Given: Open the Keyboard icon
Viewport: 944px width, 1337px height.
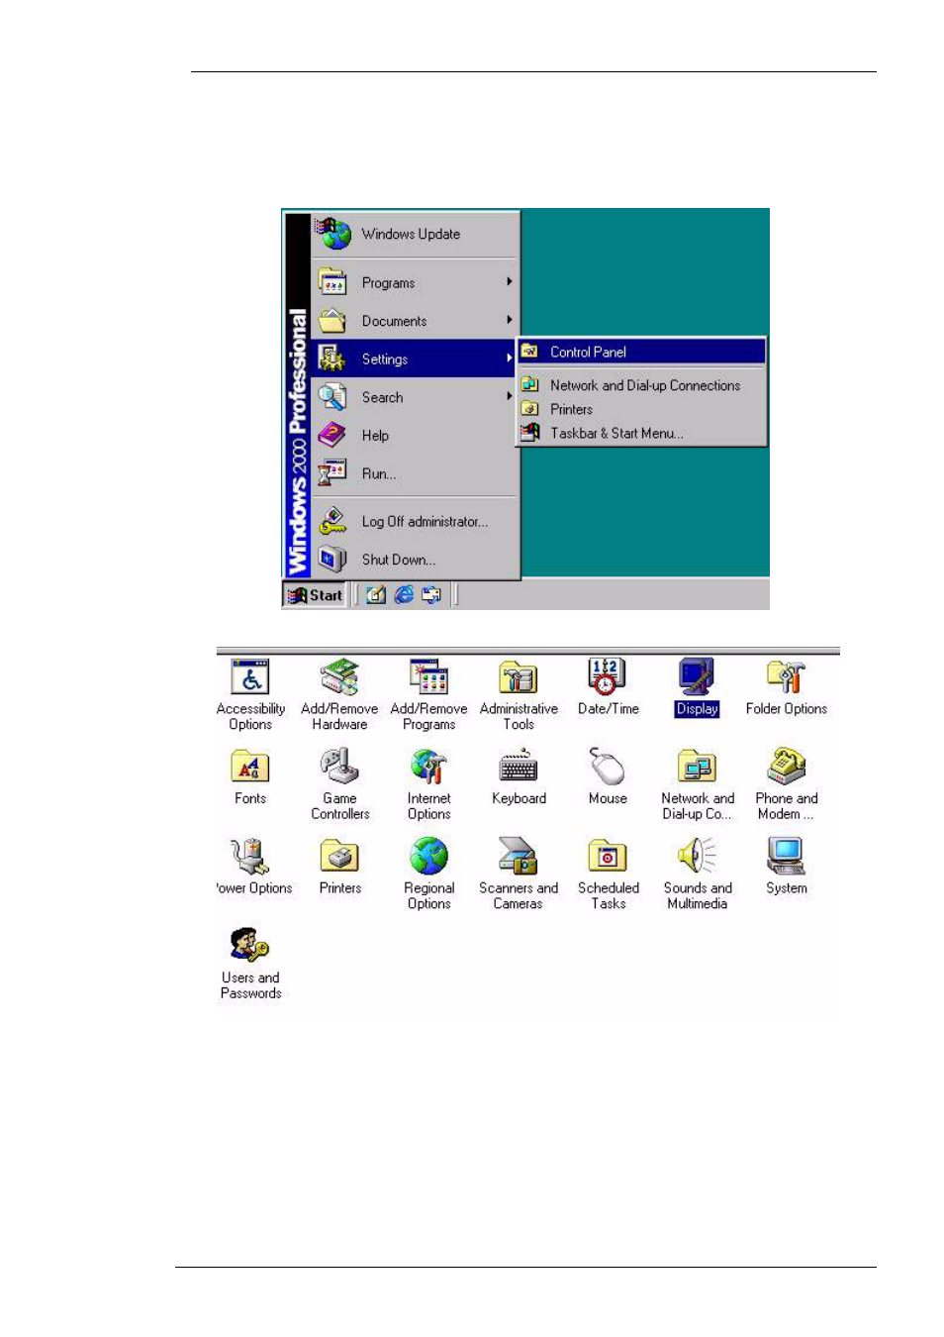Looking at the screenshot, I should pyautogui.click(x=519, y=768).
